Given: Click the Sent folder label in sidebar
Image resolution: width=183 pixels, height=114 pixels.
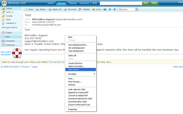Looking at the screenshot, I should 9,20.
